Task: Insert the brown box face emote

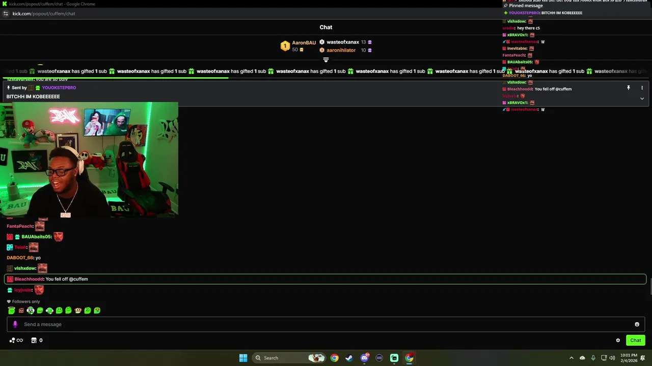Action: [x=21, y=311]
